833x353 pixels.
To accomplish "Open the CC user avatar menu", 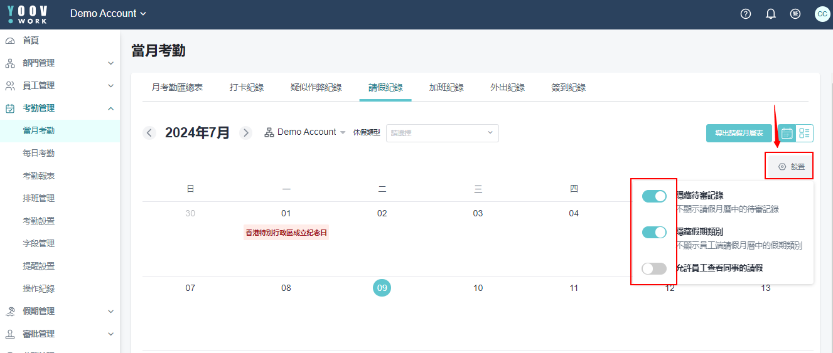I will click(822, 14).
